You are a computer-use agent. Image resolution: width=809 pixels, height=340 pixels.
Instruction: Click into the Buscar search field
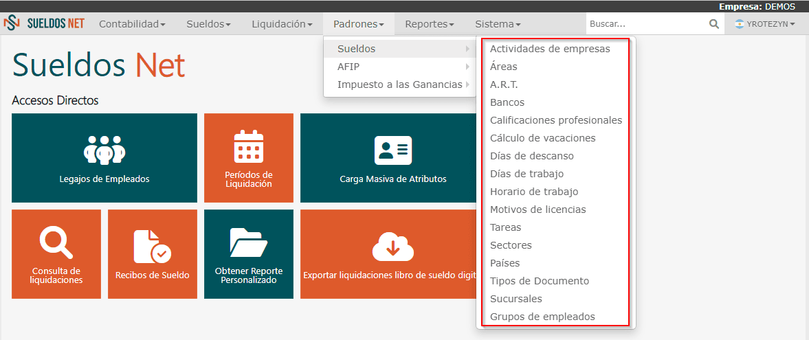pyautogui.click(x=647, y=24)
